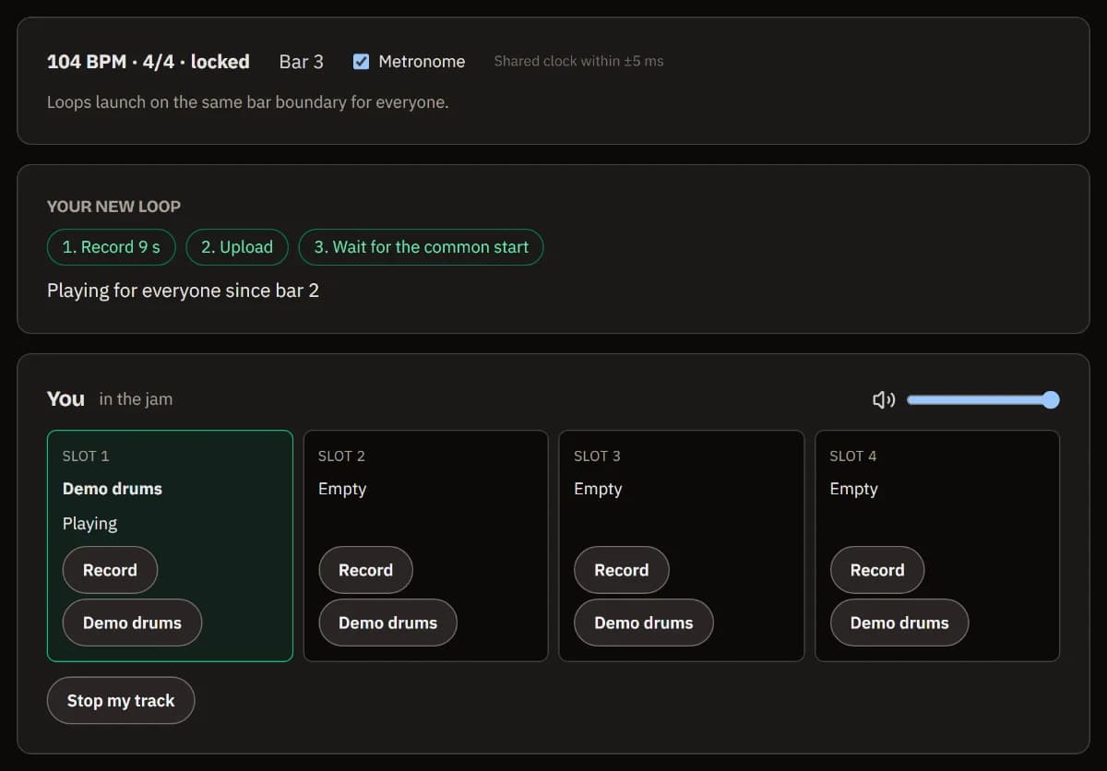Click 'Playing for everyone since bar 2' status
This screenshot has width=1107, height=771.
(x=183, y=291)
